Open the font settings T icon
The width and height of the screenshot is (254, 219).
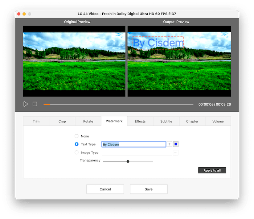pyautogui.click(x=169, y=144)
